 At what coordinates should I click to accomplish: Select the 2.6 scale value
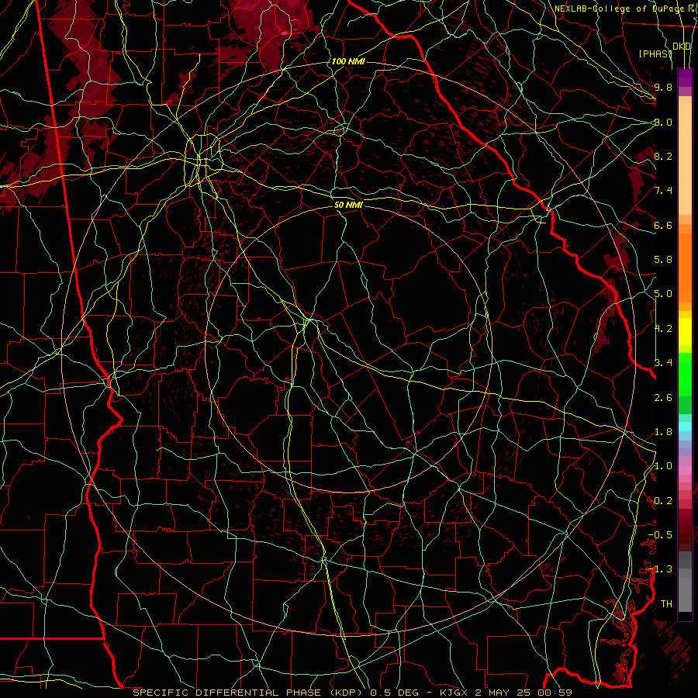click(663, 398)
